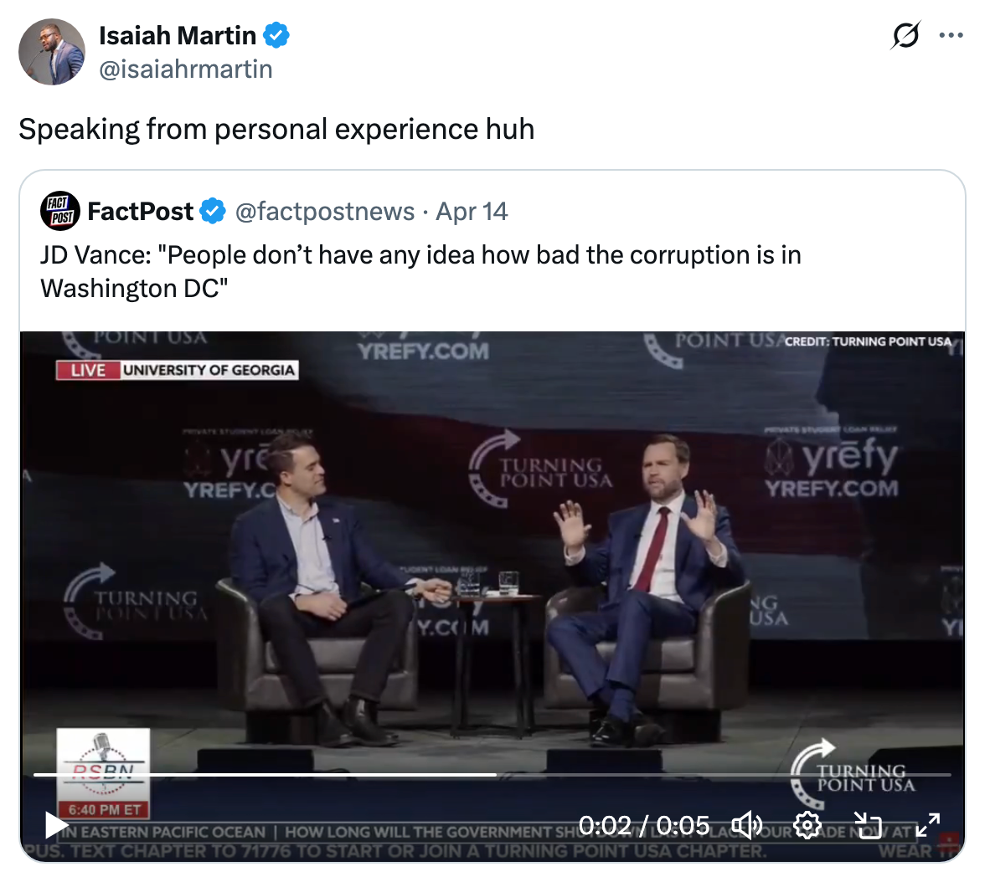Open the Apr 14 post timestamp
This screenshot has height=882, width=990.
472,212
